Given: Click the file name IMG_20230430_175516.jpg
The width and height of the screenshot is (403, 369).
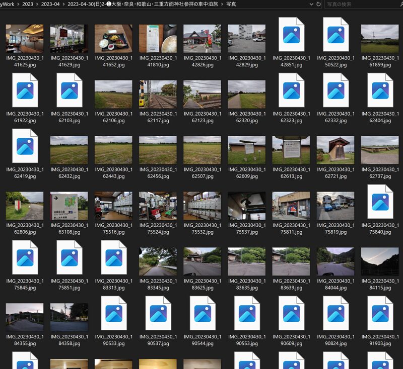Looking at the screenshot, I should coord(114,228).
